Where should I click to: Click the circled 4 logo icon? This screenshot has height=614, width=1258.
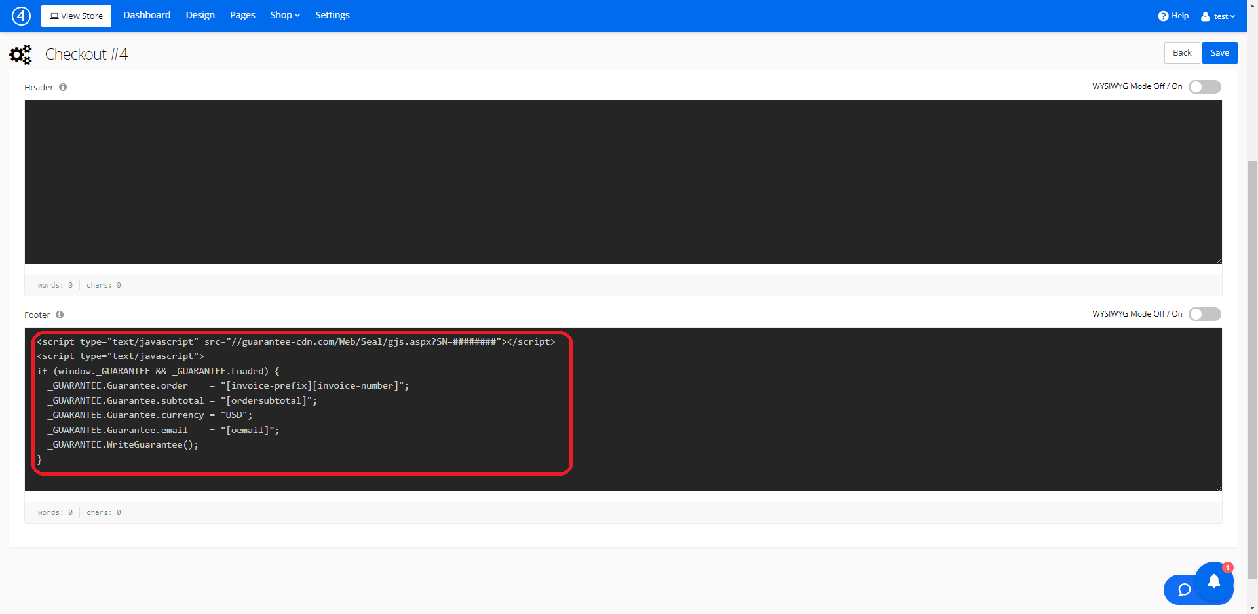[21, 16]
